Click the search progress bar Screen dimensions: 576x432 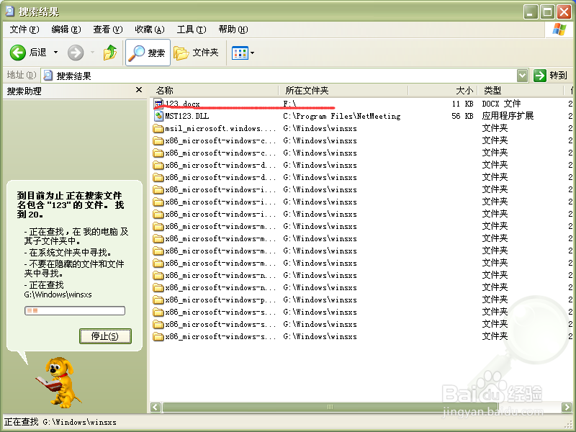pos(74,310)
